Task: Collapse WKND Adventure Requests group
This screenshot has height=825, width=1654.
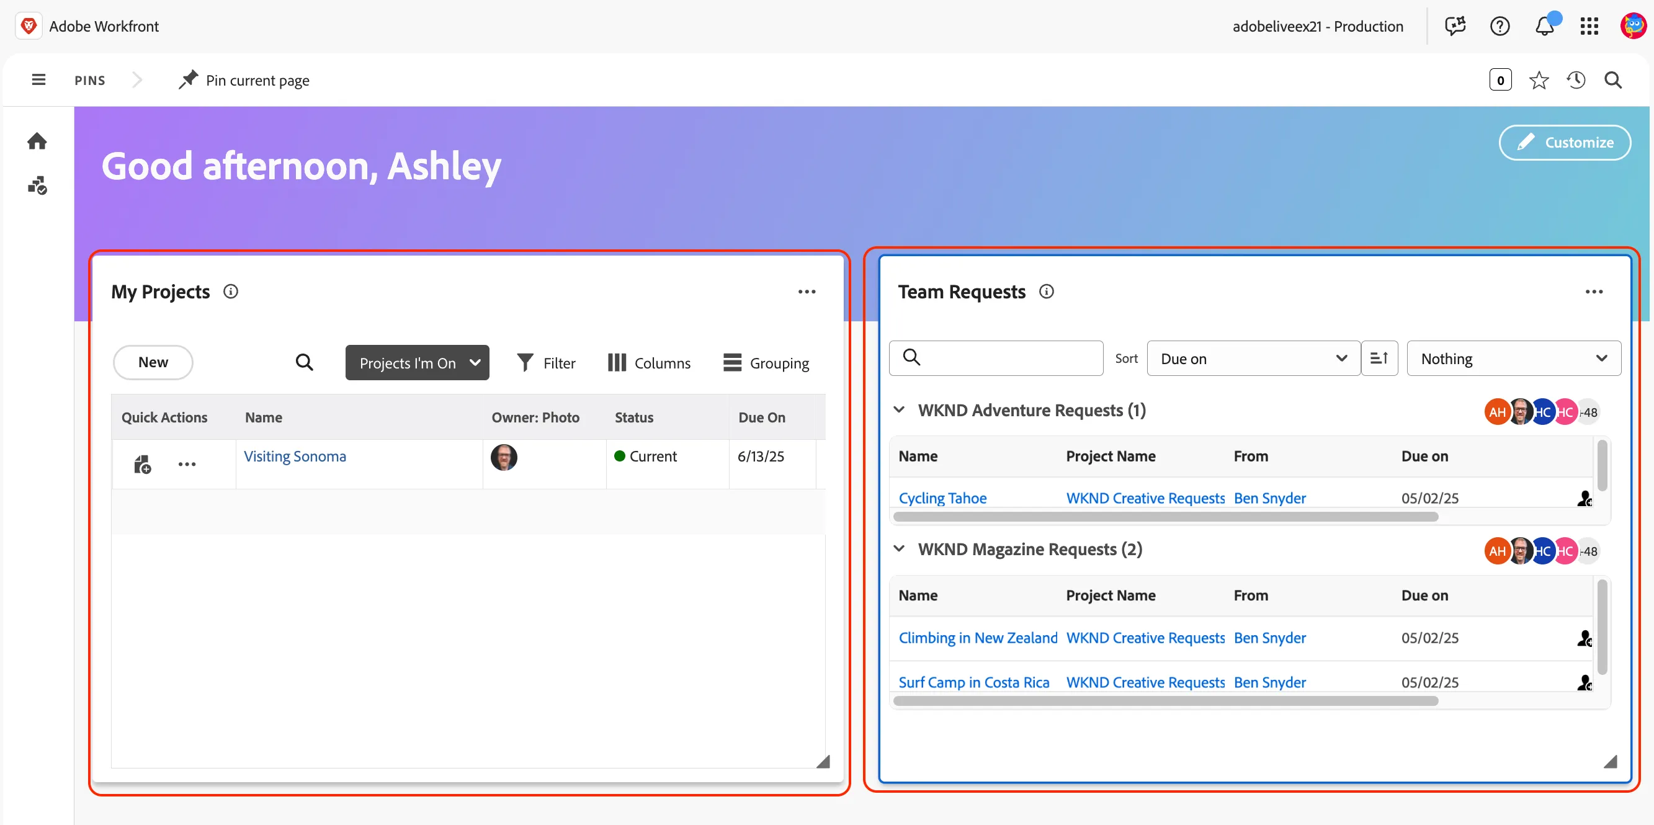Action: tap(899, 409)
